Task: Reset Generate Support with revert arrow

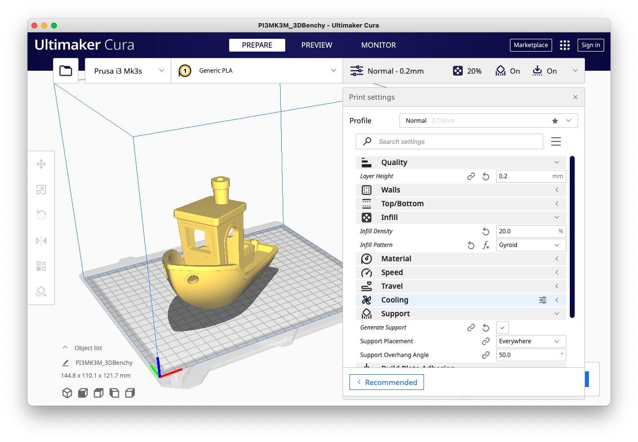Action: 486,328
